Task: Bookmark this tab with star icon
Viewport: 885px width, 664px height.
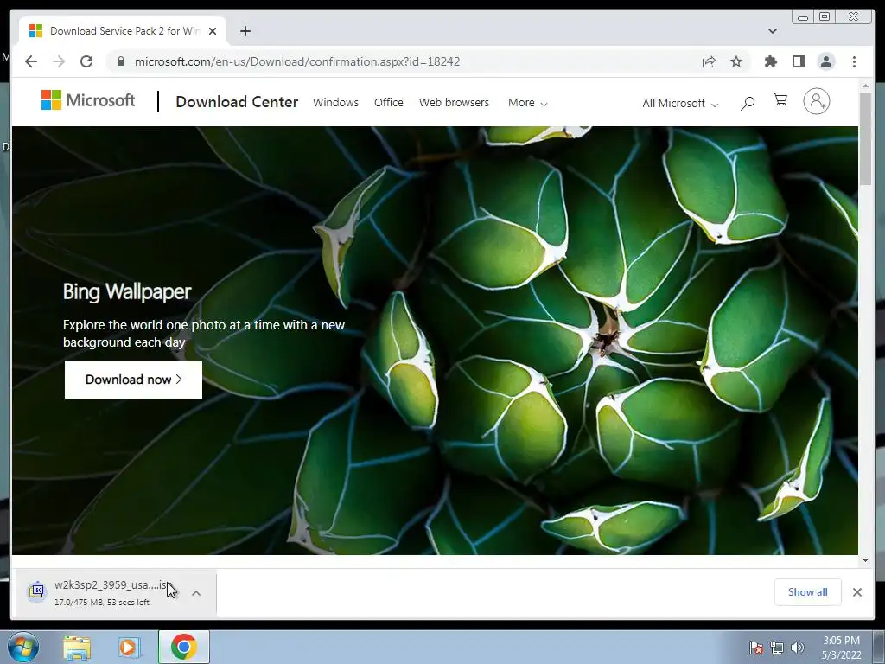Action: pos(736,61)
